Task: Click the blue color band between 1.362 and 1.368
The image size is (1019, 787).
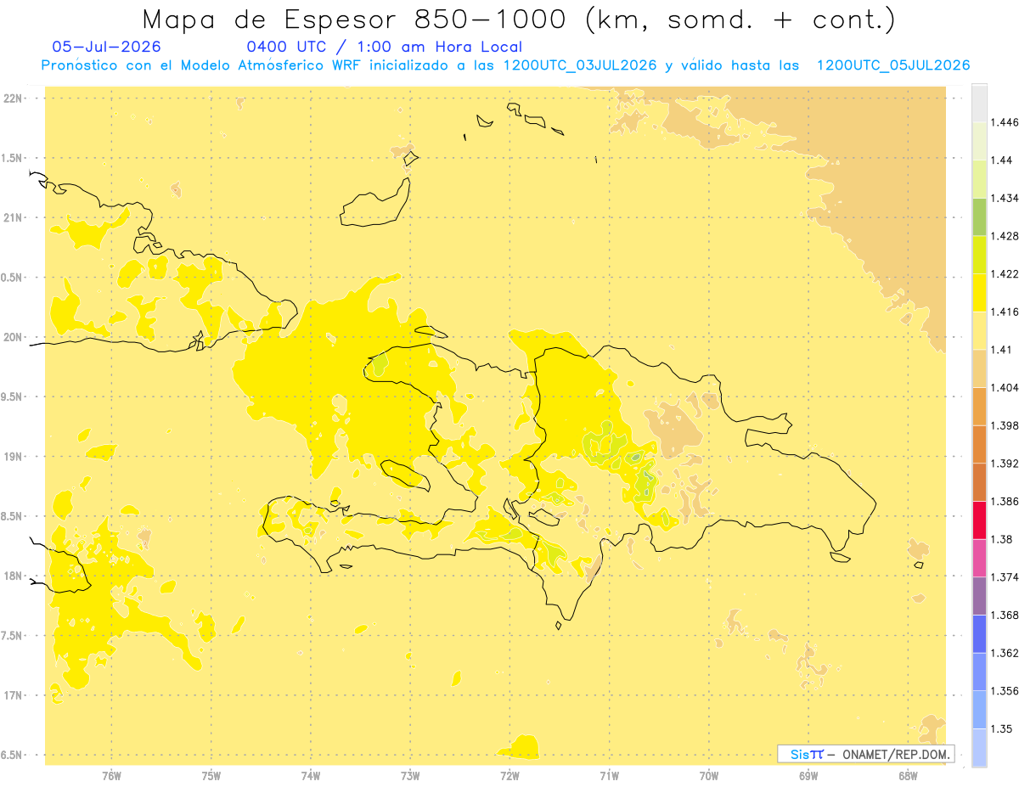Action: pos(979,634)
